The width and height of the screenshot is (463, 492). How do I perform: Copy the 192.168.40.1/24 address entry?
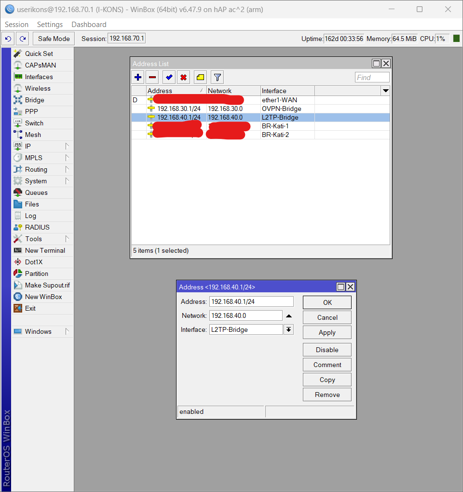[327, 380]
